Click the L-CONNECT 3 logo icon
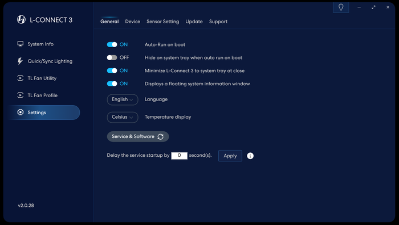The image size is (399, 225). (21, 19)
